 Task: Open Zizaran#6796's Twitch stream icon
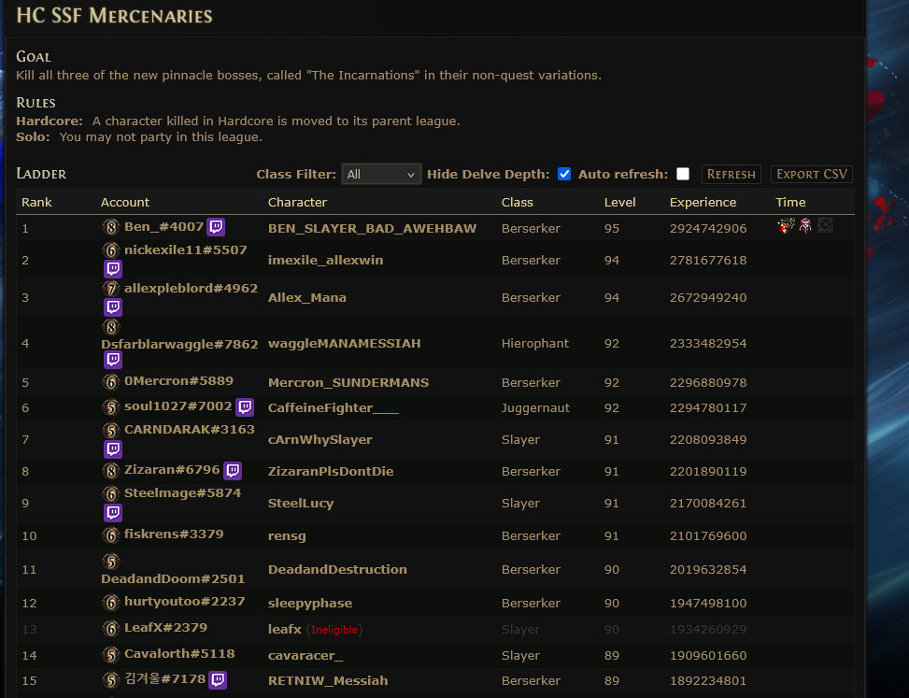233,470
